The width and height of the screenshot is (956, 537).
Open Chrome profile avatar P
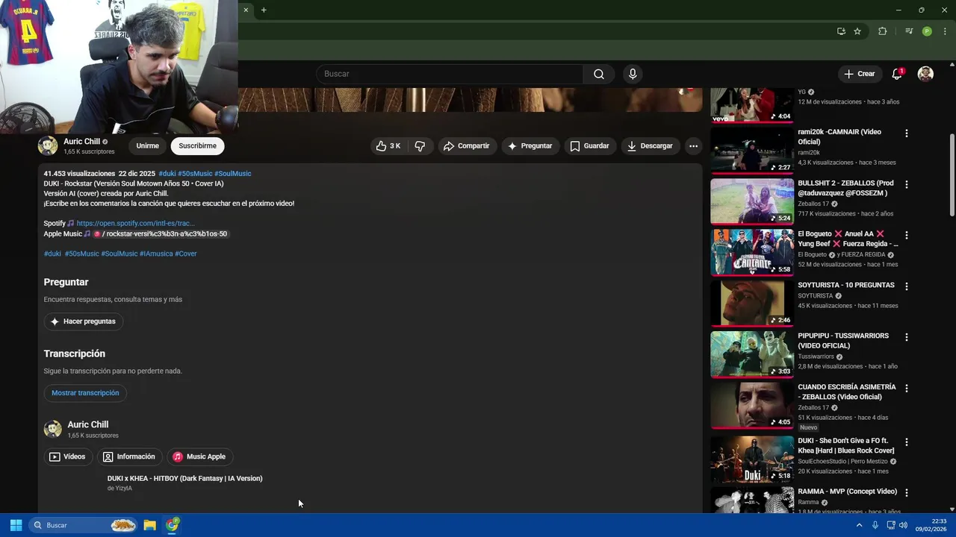click(927, 31)
